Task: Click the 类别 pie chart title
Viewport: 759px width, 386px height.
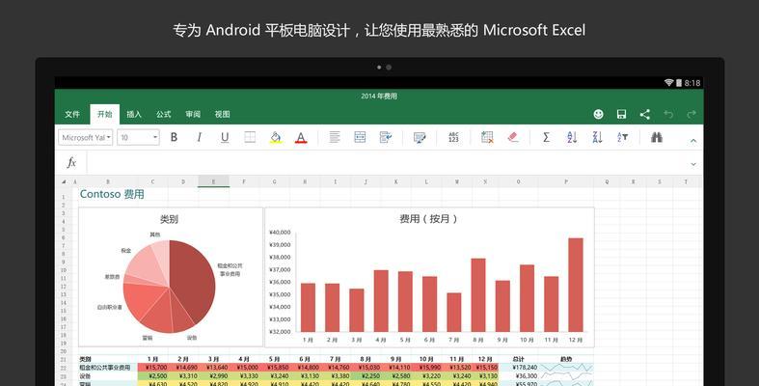Action: pos(169,219)
